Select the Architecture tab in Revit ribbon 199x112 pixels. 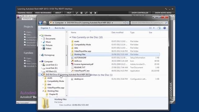pos(27,19)
